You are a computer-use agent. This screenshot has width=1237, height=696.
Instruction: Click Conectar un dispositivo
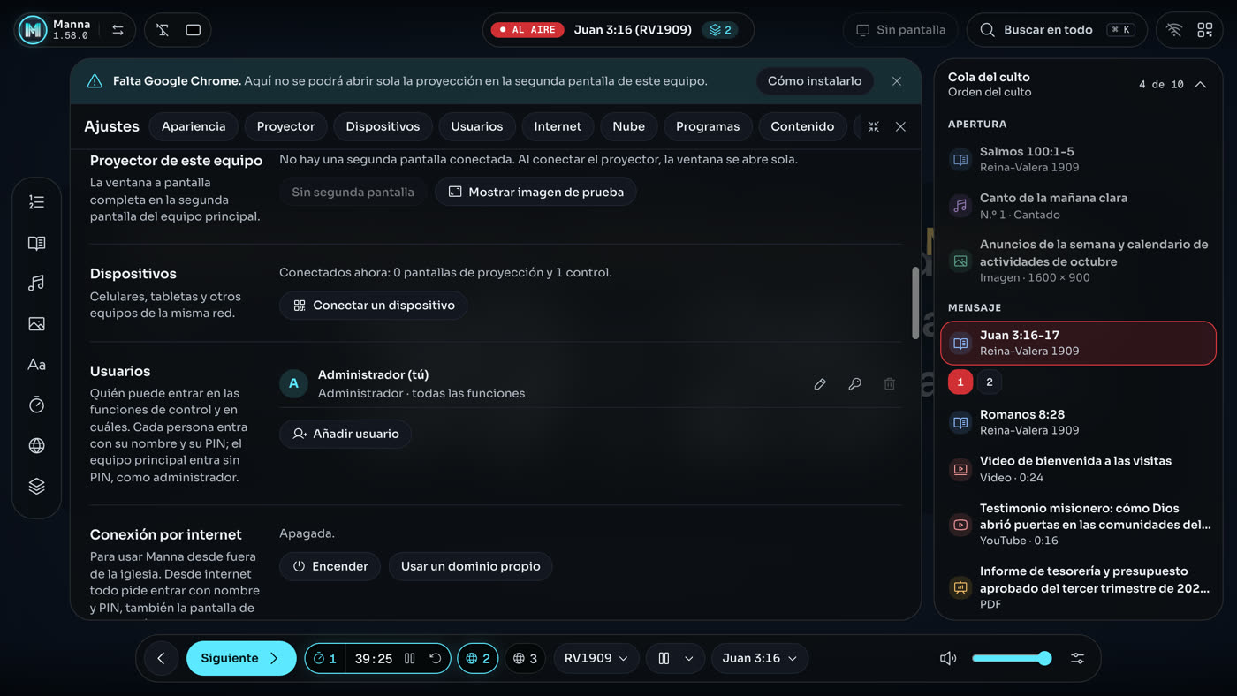coord(374,306)
